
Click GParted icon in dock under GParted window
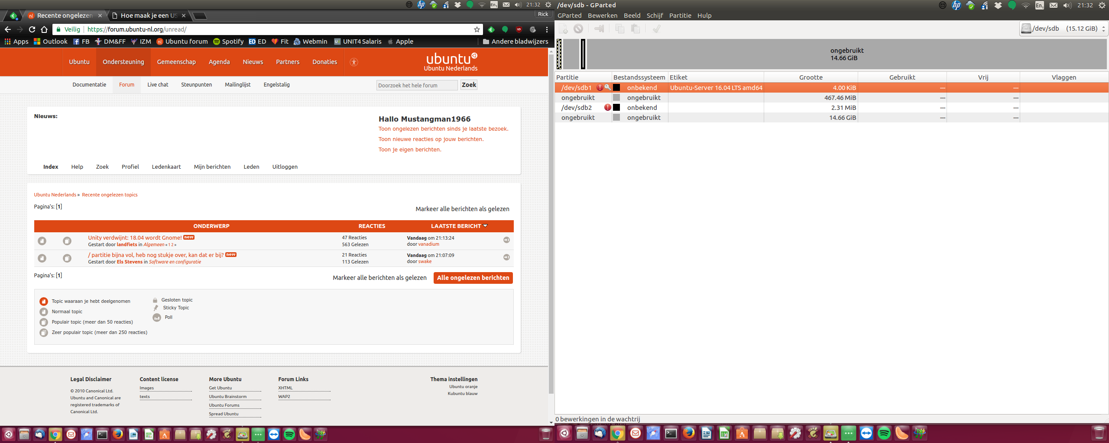coord(830,433)
